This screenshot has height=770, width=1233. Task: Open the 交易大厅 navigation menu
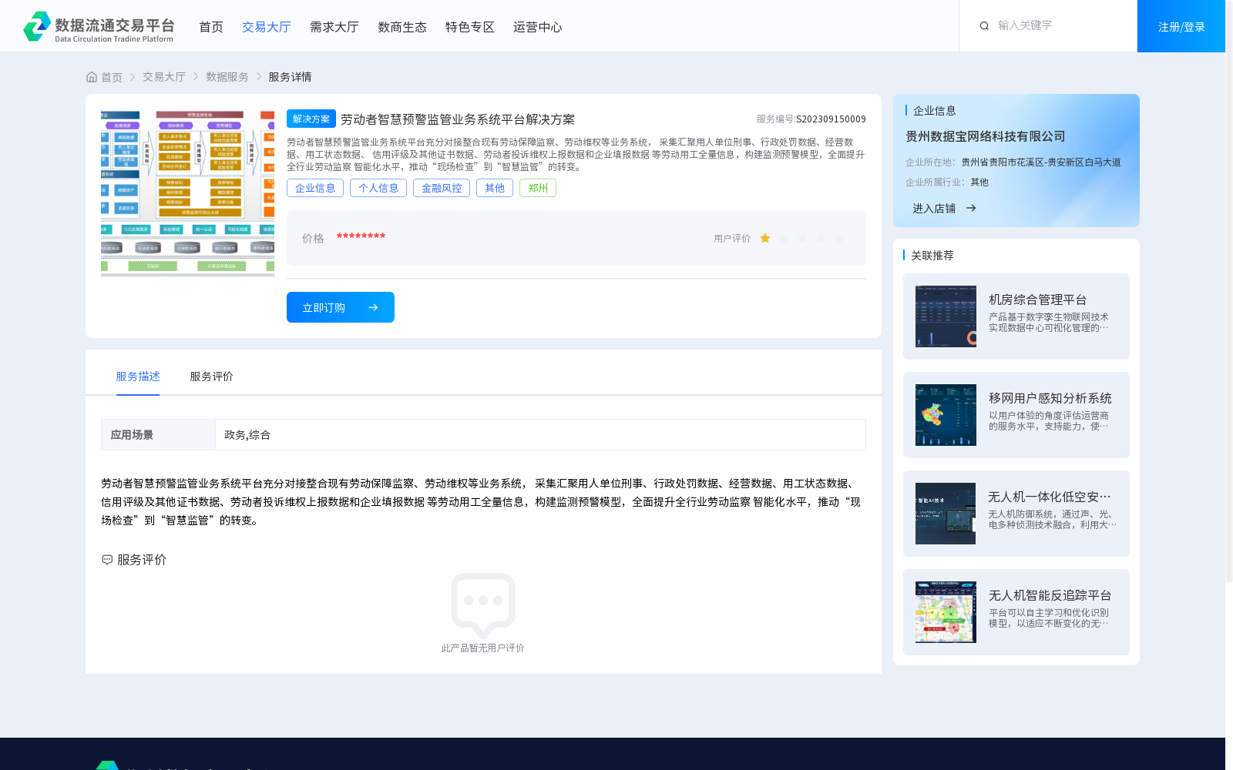[267, 27]
